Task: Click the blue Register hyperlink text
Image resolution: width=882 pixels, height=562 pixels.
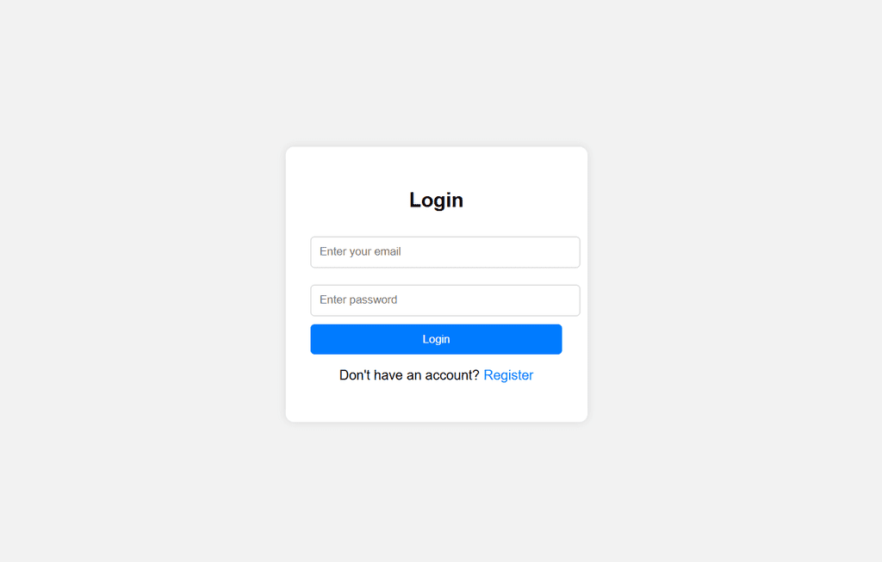Action: [508, 375]
